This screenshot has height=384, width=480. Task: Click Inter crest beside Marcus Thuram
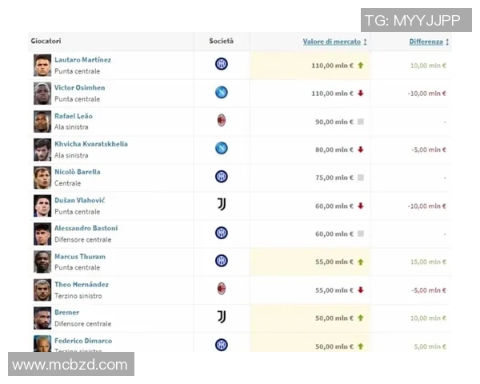(x=222, y=261)
